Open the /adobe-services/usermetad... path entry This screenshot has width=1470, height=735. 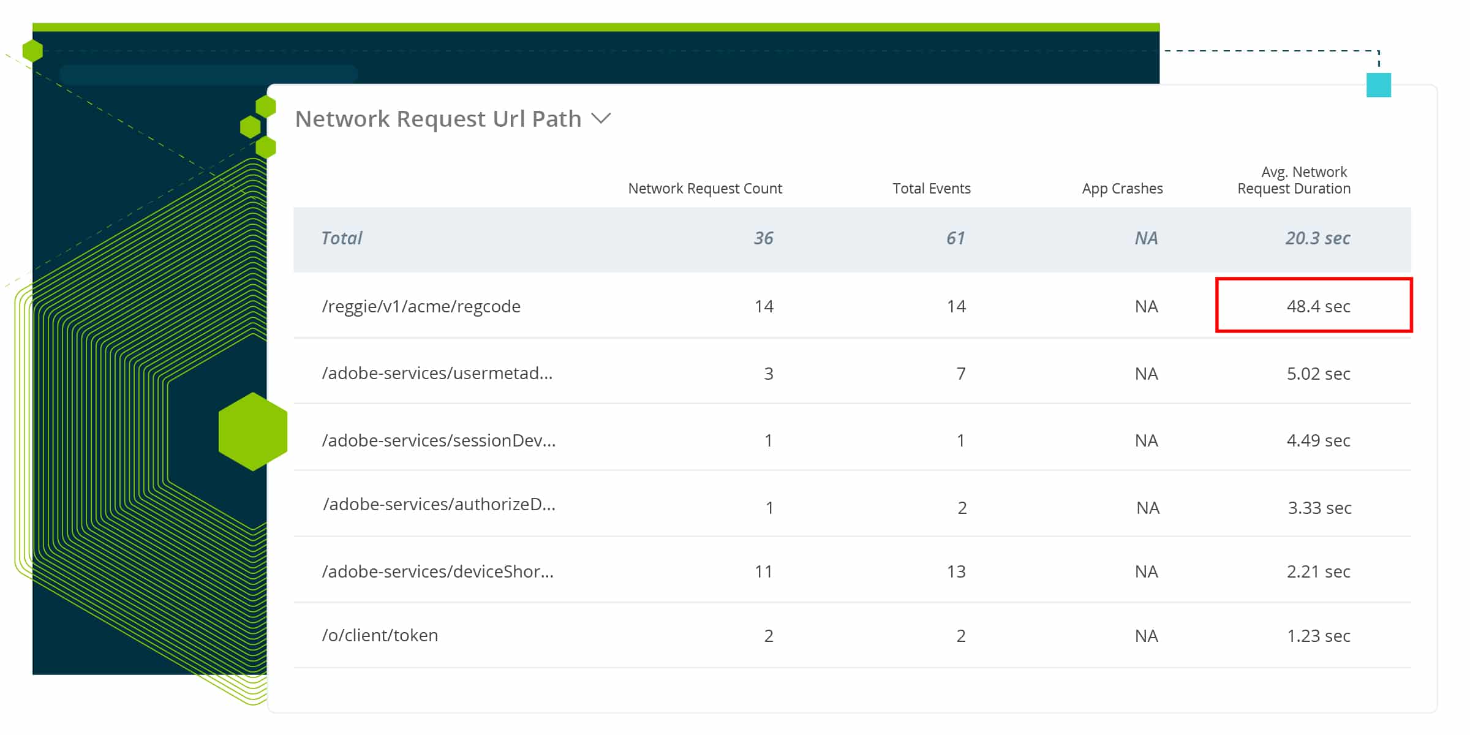pos(437,374)
